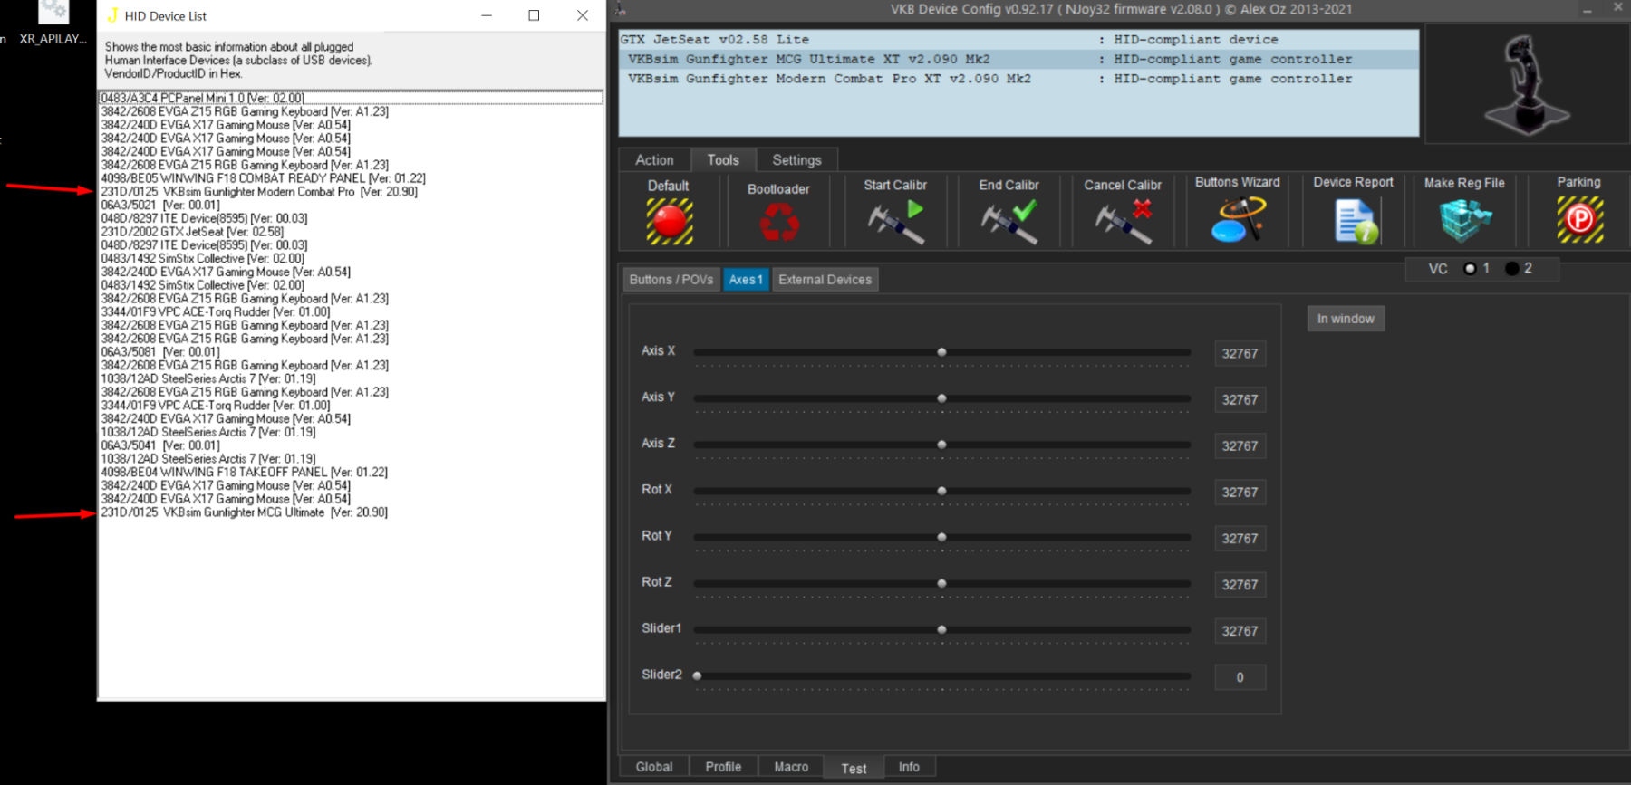Screen dimensions: 1631x785
Task: Launch the Bootloader recycle icon
Action: pos(778,222)
